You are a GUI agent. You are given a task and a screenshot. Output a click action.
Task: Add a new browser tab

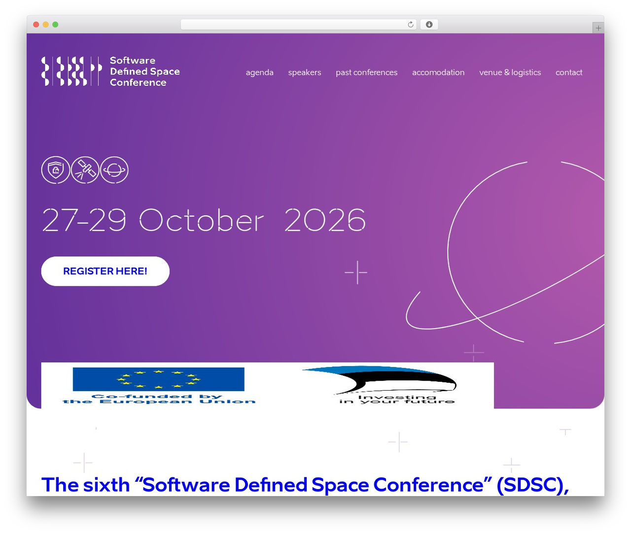[598, 28]
